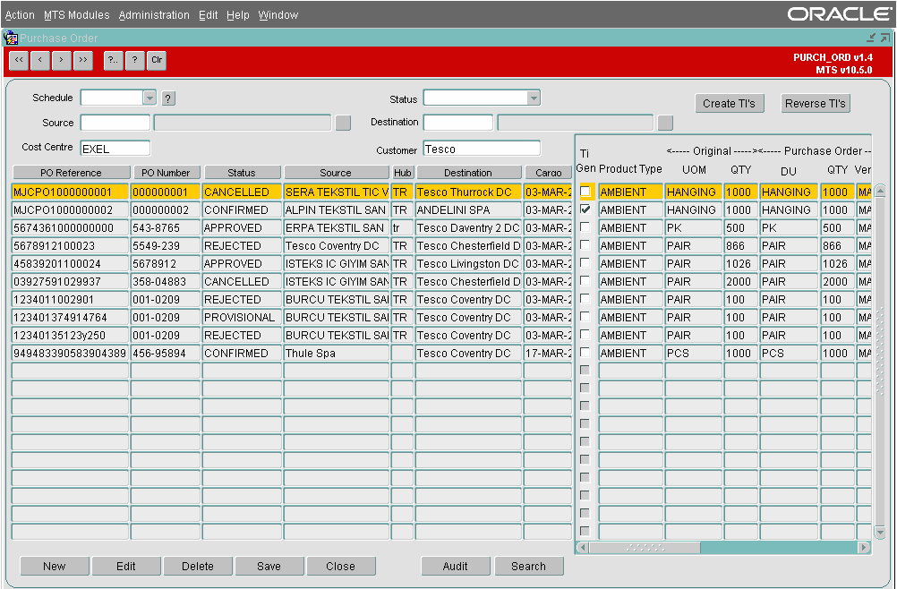Image resolution: width=897 pixels, height=589 pixels.
Task: Select the ERPA TEKSTIL SAN source cell
Action: 337,227
